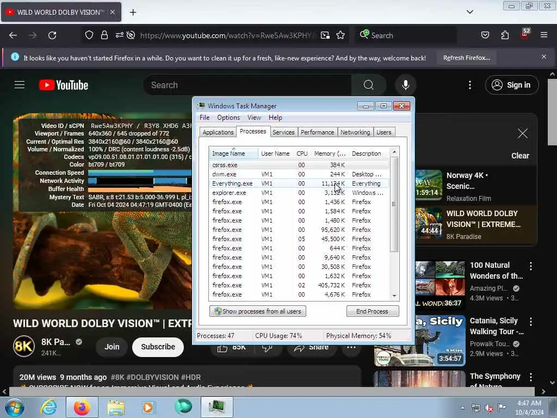Switch to the Services tab
The width and height of the screenshot is (557, 418).
283,132
